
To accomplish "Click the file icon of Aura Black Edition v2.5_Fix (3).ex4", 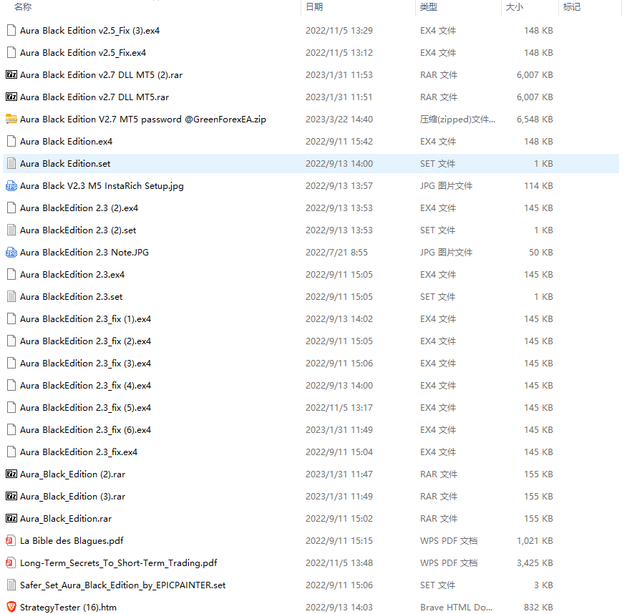I will (11, 31).
